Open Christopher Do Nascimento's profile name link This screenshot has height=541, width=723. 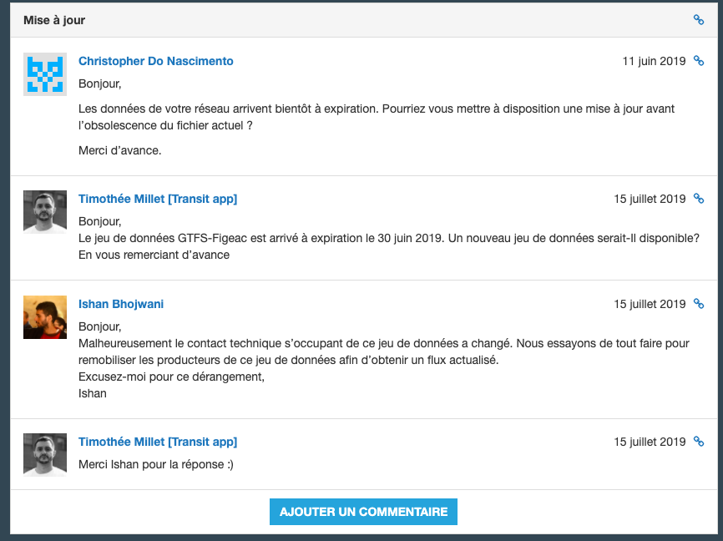coord(156,61)
